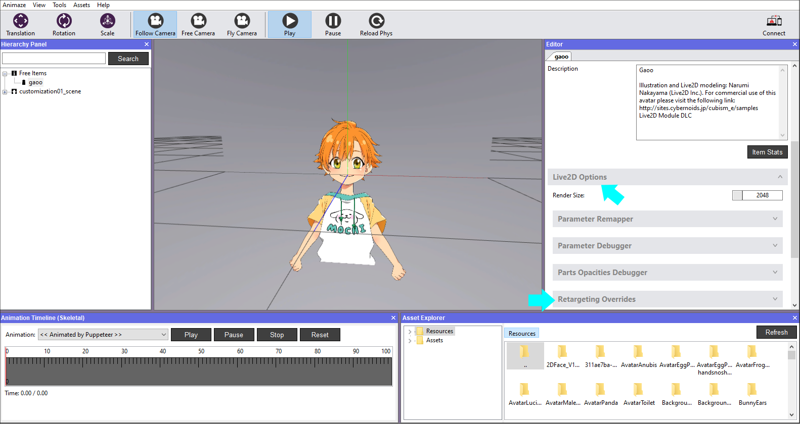
Task: Open the AvatarPanda folder
Action: click(x=601, y=394)
